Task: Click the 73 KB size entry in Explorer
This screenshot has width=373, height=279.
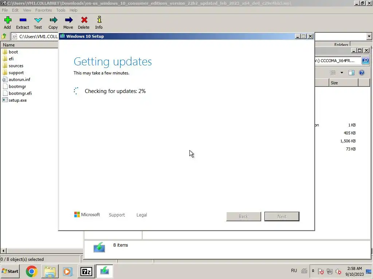Action: (x=351, y=149)
